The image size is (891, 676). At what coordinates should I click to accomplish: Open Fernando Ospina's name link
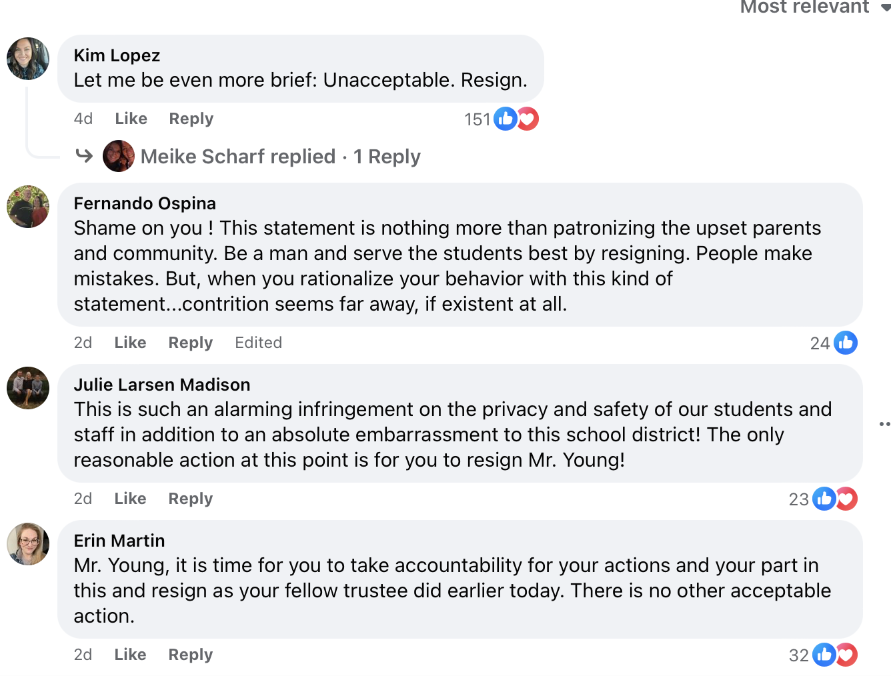click(145, 203)
